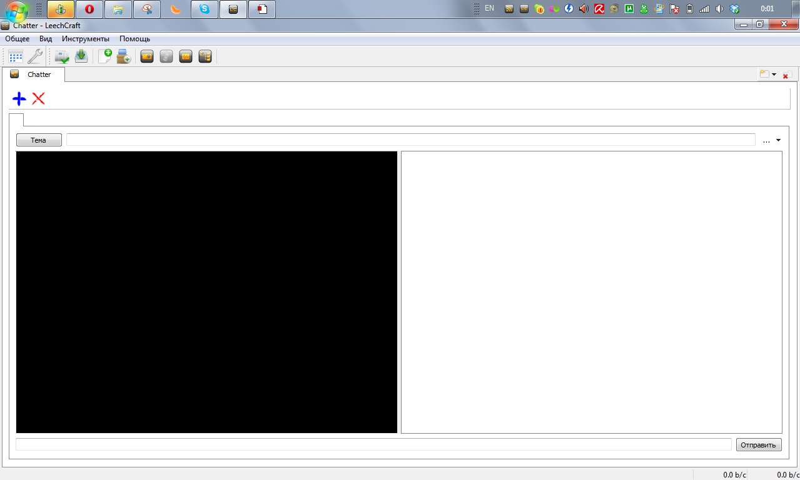Open the Инструменты menu

point(86,39)
